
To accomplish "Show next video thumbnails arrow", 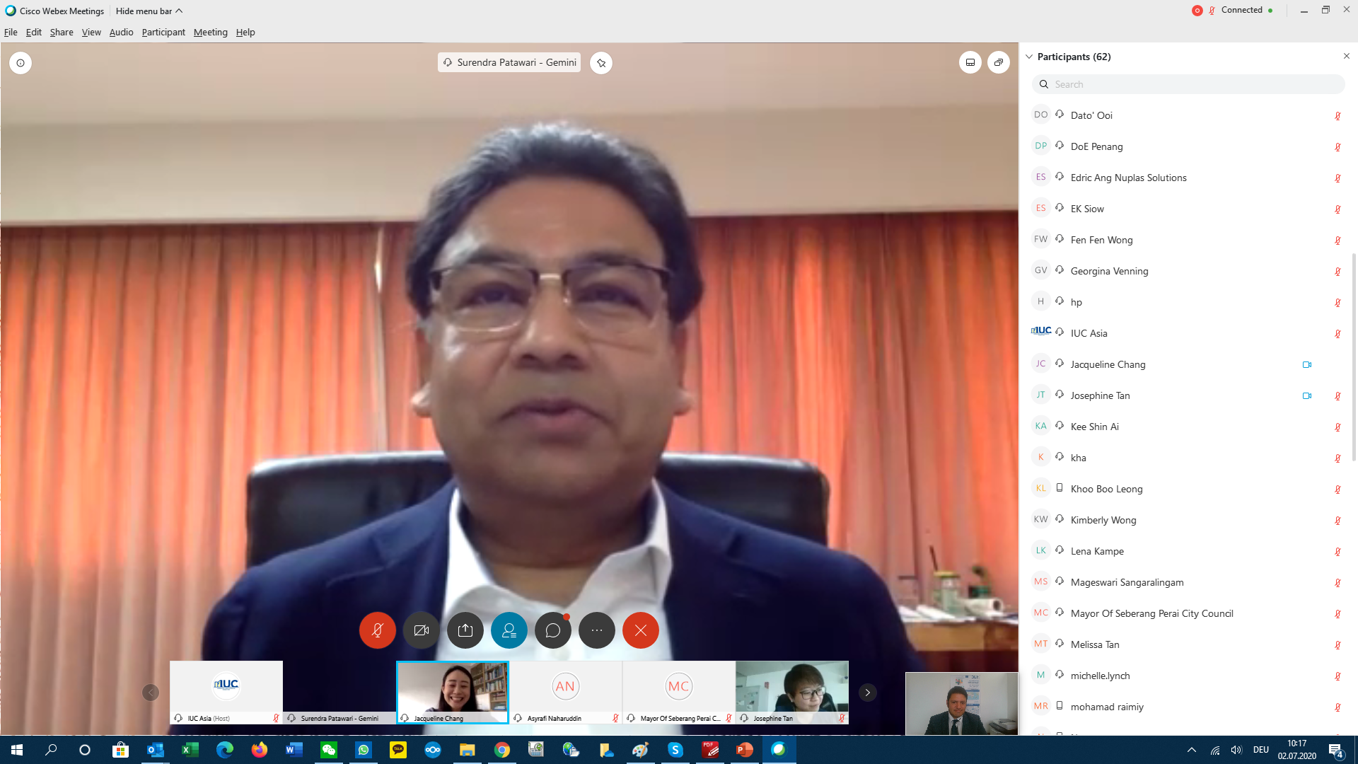I will [868, 693].
